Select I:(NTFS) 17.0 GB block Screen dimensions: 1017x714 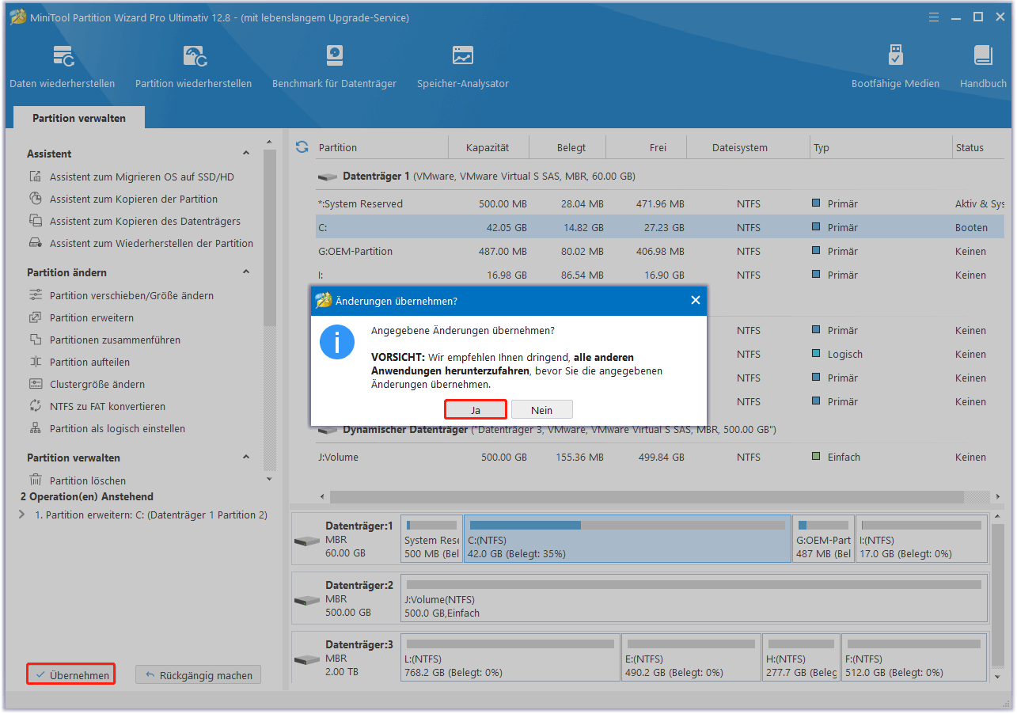click(x=921, y=539)
